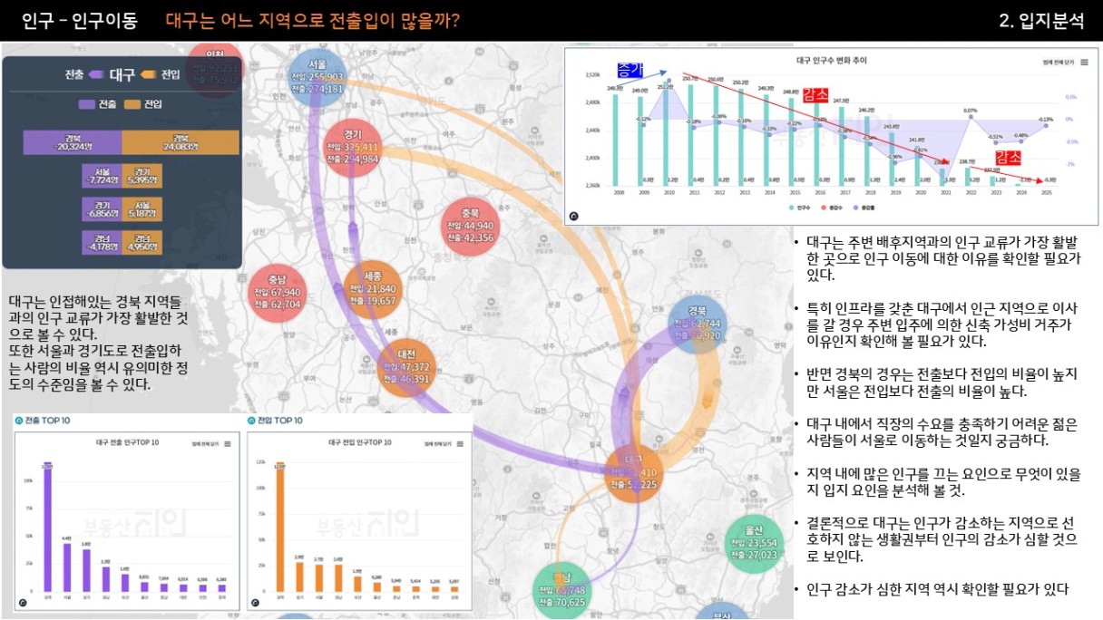Click 범례 전체 닫기 in the 전입 TOP 10 chart
The width and height of the screenshot is (1103, 620).
[x=438, y=443]
